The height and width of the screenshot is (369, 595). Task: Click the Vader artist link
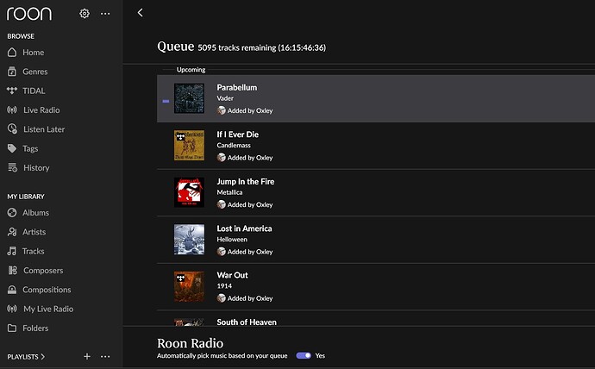pos(225,98)
